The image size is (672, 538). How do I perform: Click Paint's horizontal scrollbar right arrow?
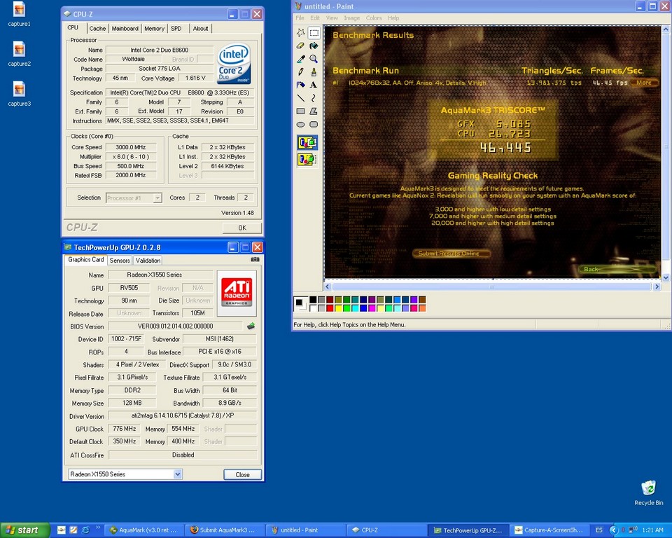tap(657, 287)
